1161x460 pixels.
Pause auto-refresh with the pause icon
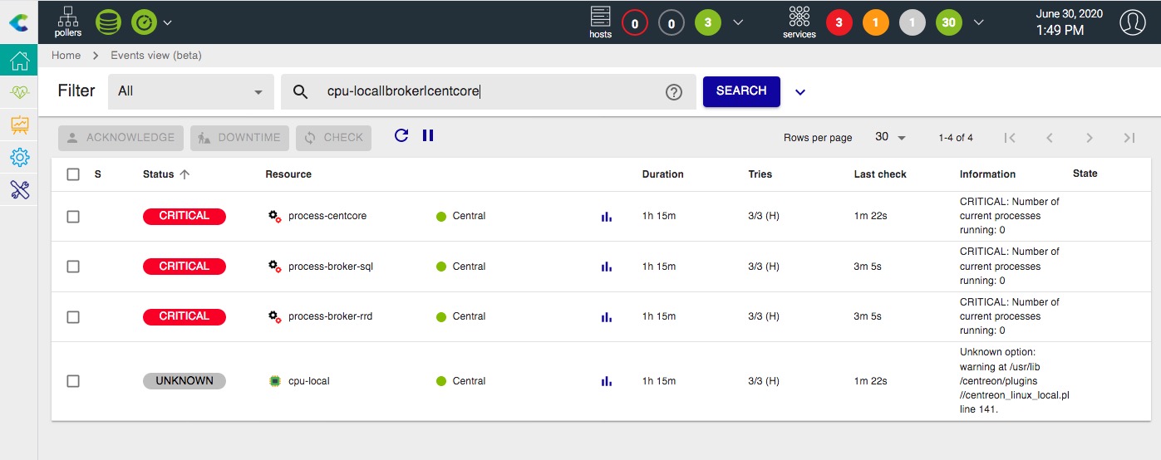[x=428, y=135]
